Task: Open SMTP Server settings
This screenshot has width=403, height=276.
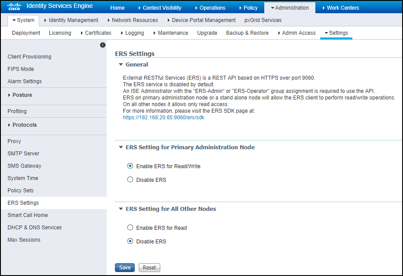Action: tap(23, 154)
